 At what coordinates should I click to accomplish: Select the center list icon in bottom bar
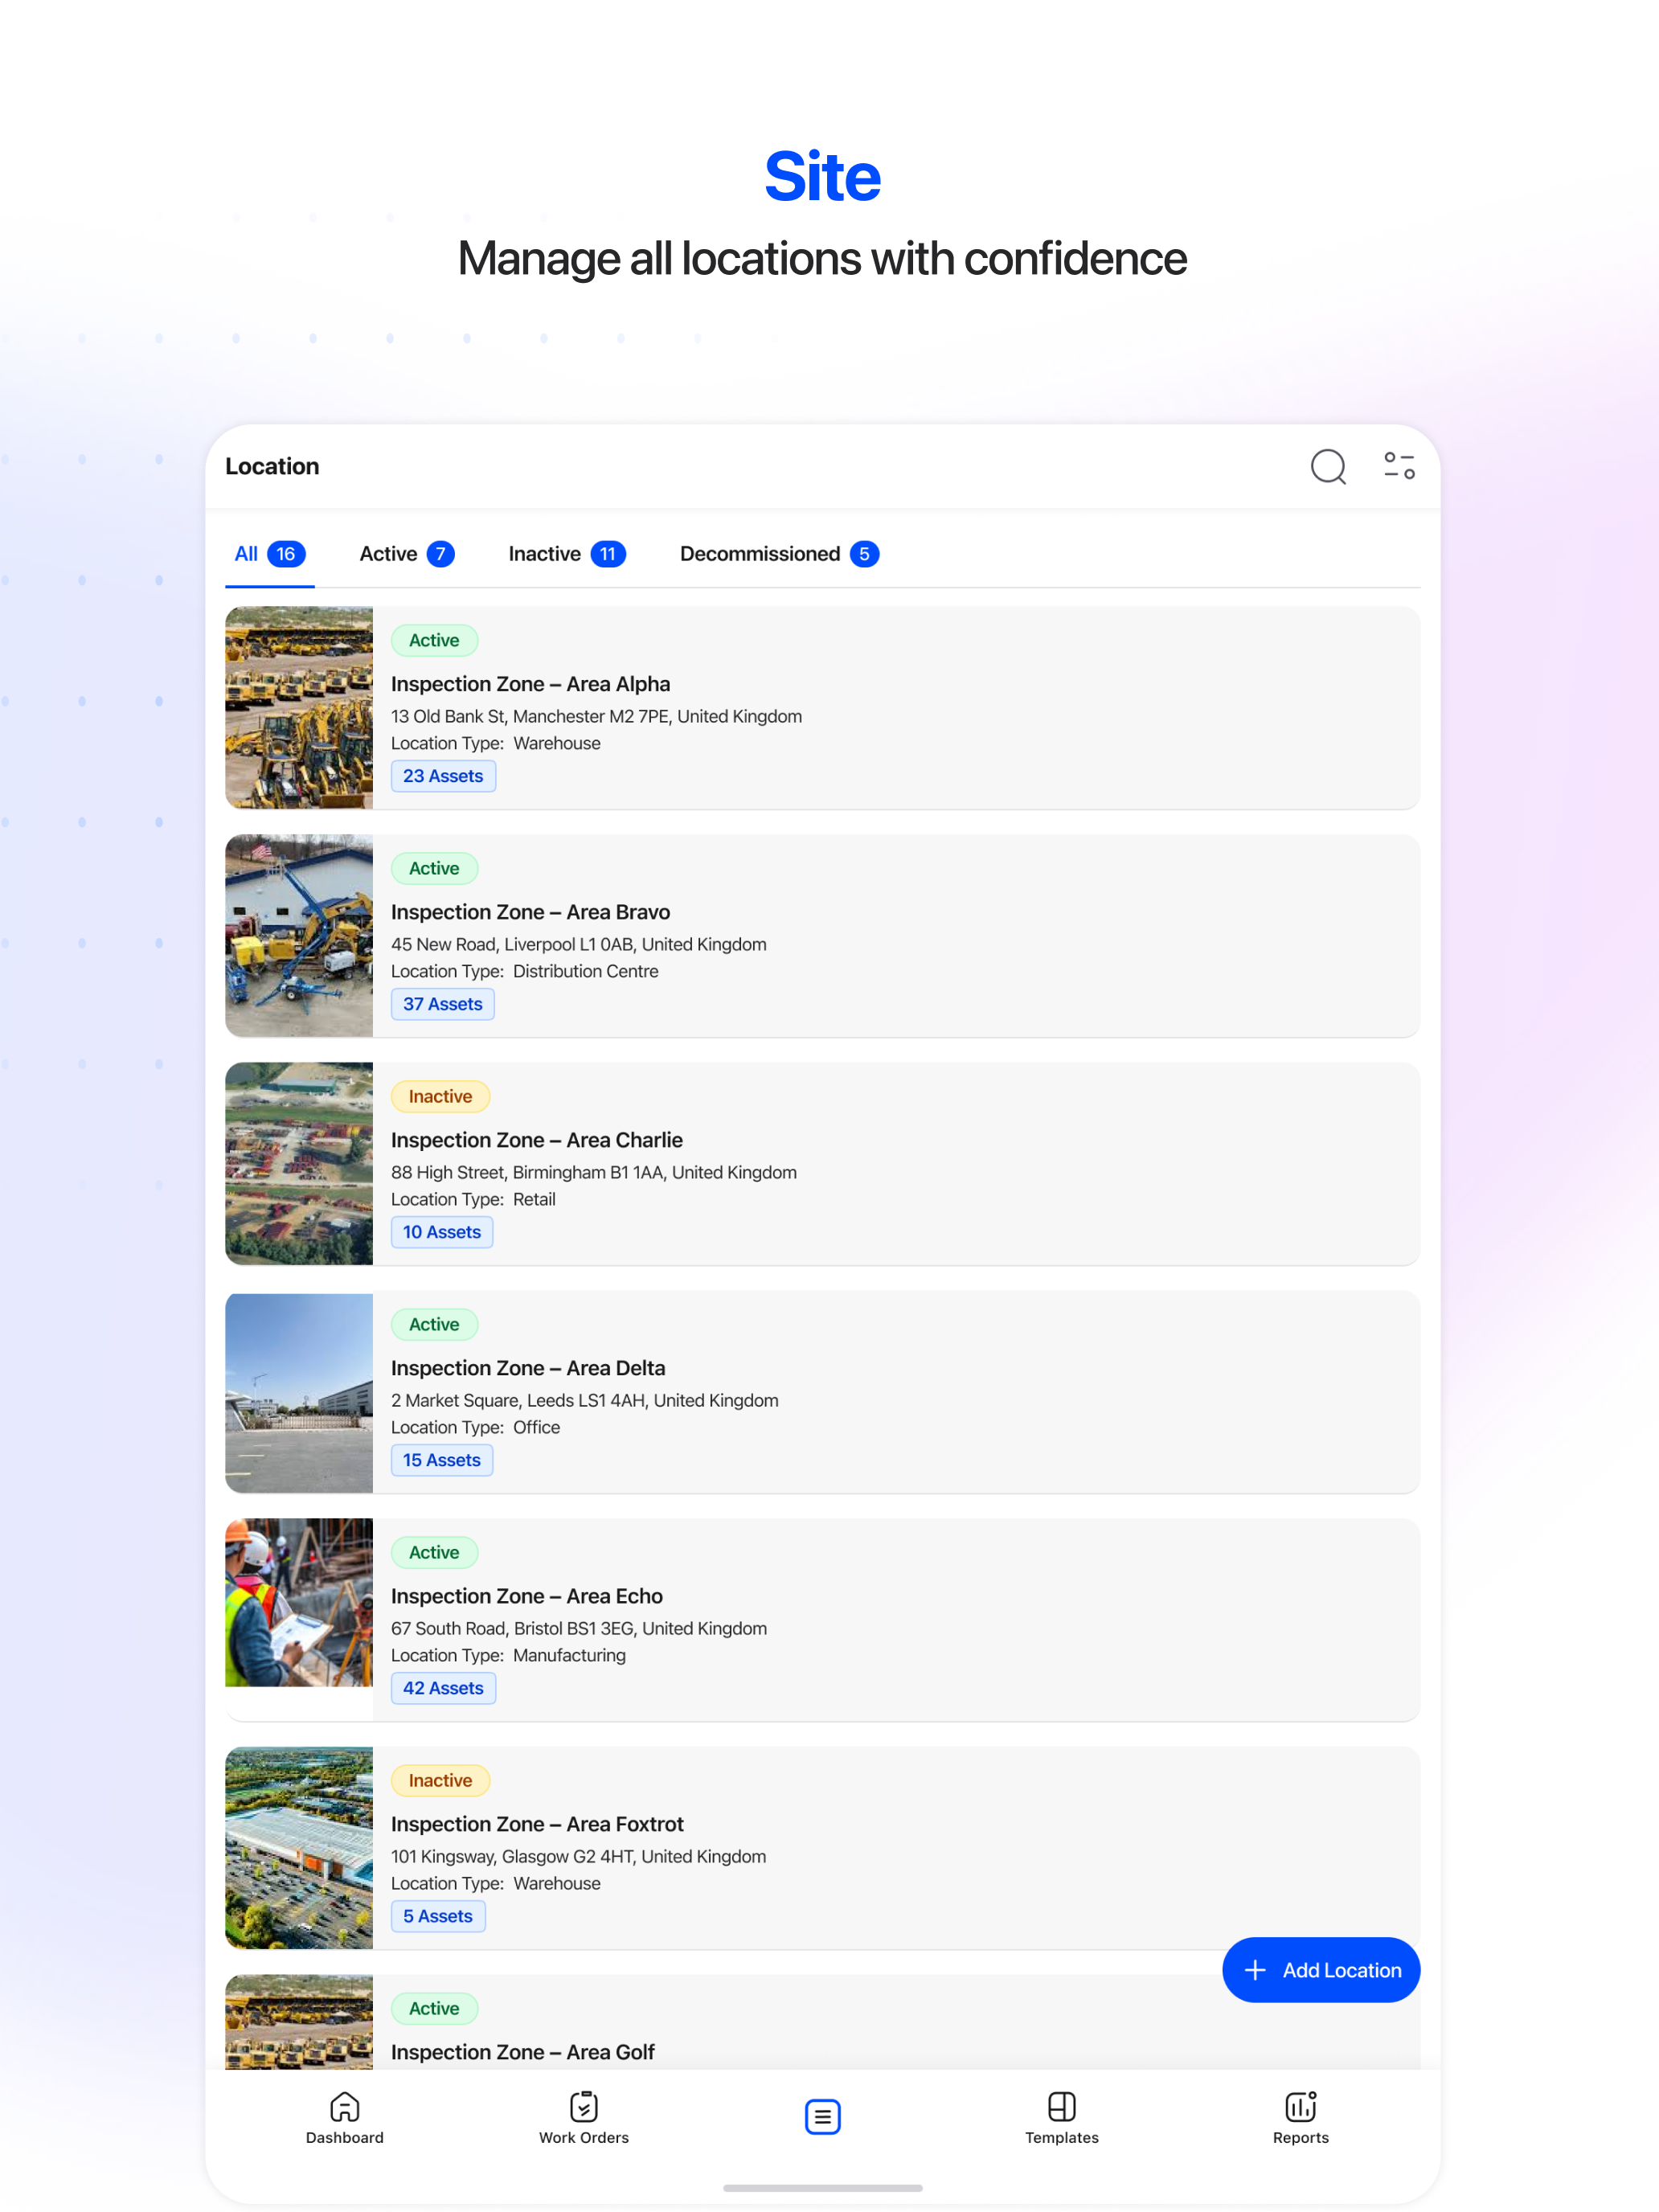[822, 2116]
